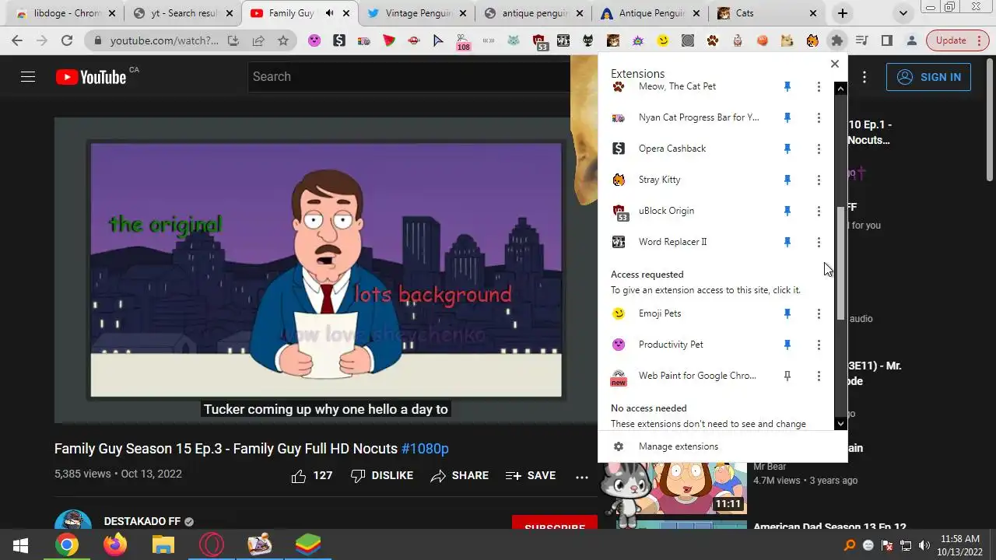This screenshot has height=560, width=996.
Task: Click the DISLIKE button
Action: [x=382, y=476]
